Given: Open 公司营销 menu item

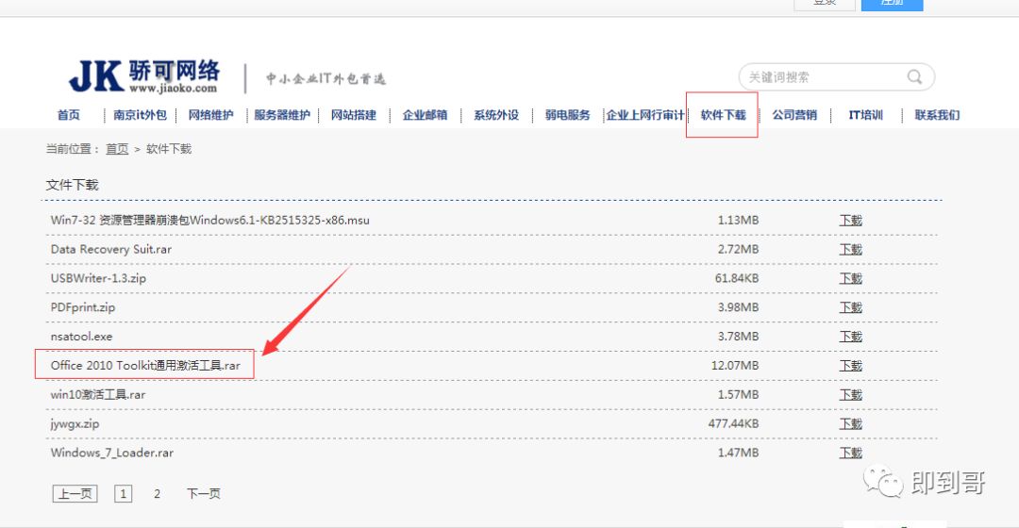Looking at the screenshot, I should [794, 115].
